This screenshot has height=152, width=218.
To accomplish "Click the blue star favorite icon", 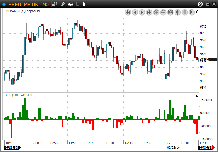I will click(4, 4).
